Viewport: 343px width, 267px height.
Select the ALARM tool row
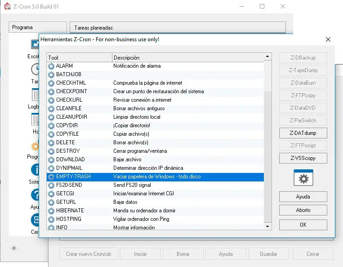(155, 66)
